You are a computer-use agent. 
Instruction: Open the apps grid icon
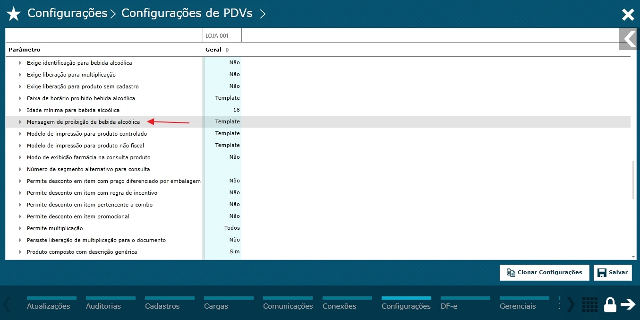tap(590, 304)
